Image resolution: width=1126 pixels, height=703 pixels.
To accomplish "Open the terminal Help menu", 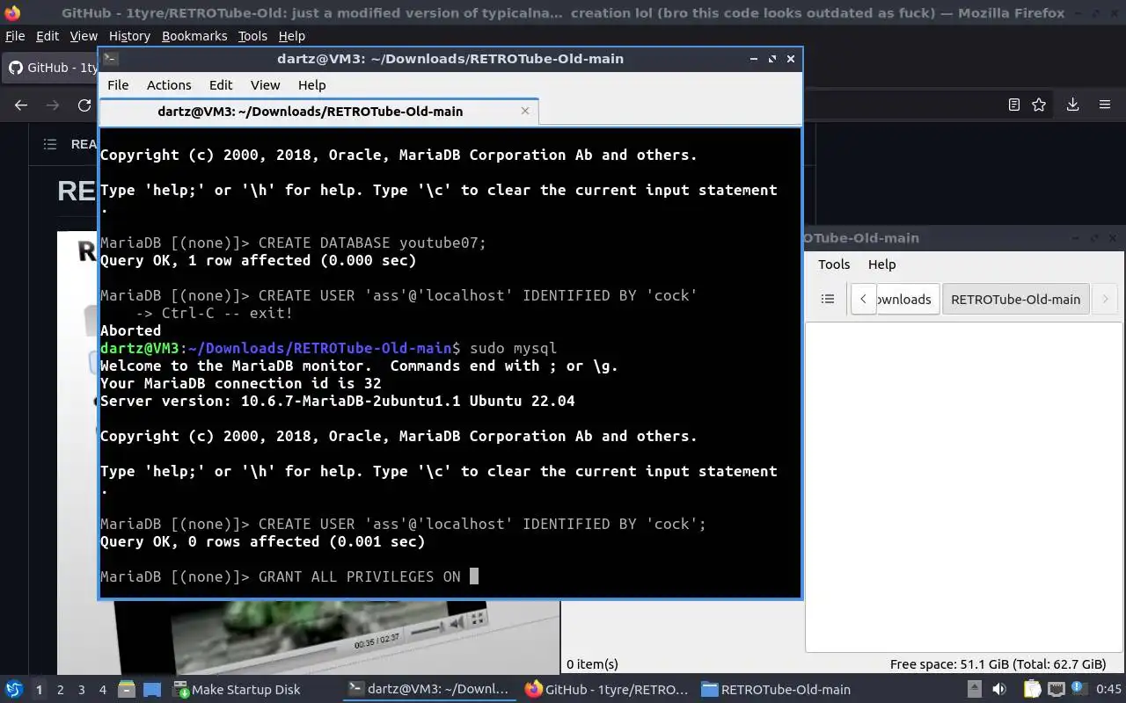I will point(311,85).
